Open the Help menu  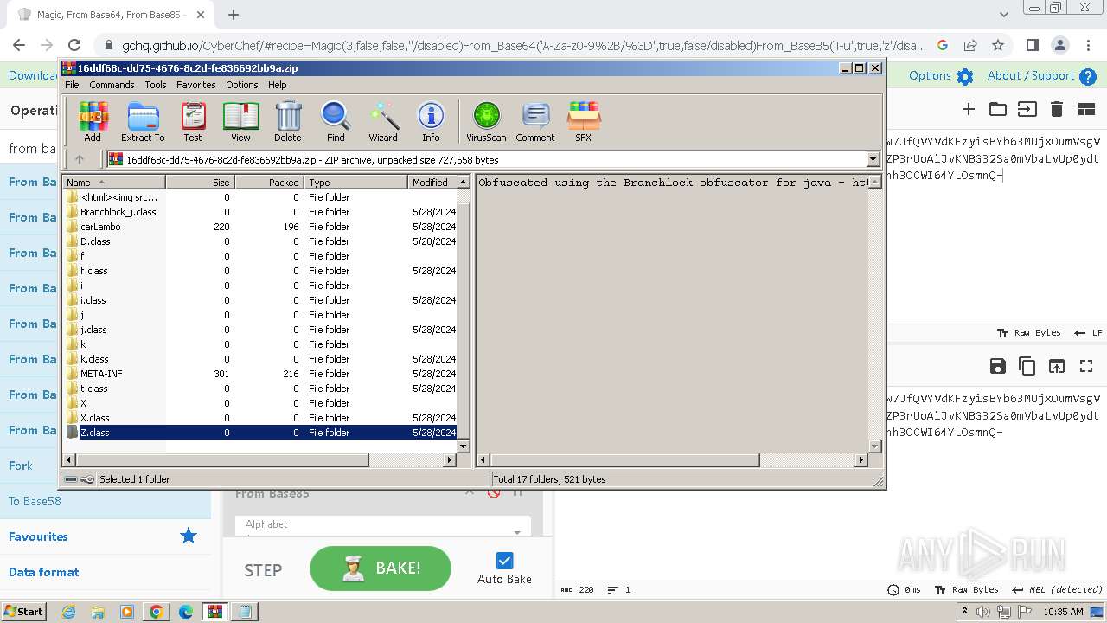click(278, 85)
